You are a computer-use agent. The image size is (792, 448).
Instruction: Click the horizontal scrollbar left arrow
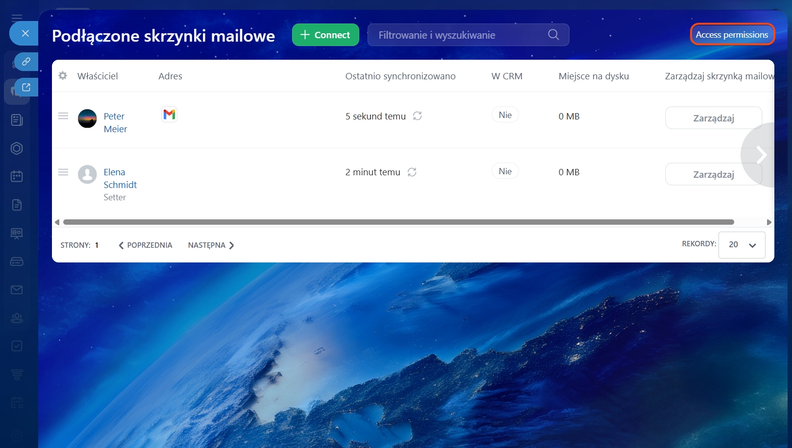click(x=57, y=222)
